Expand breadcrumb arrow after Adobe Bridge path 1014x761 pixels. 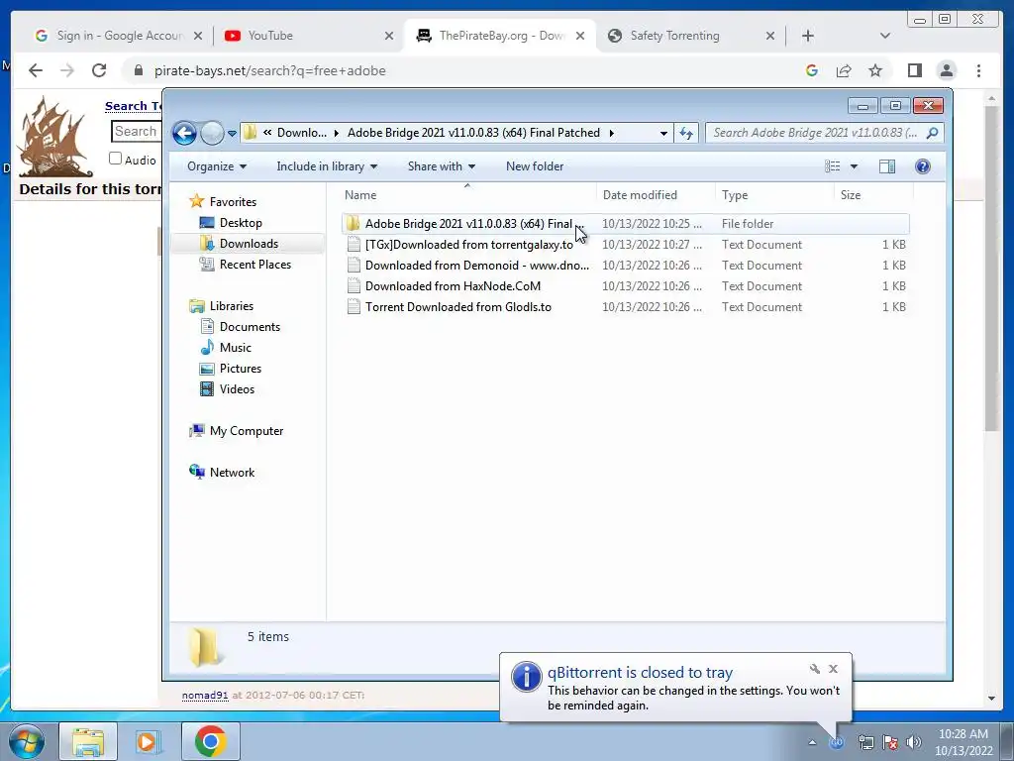tap(611, 134)
